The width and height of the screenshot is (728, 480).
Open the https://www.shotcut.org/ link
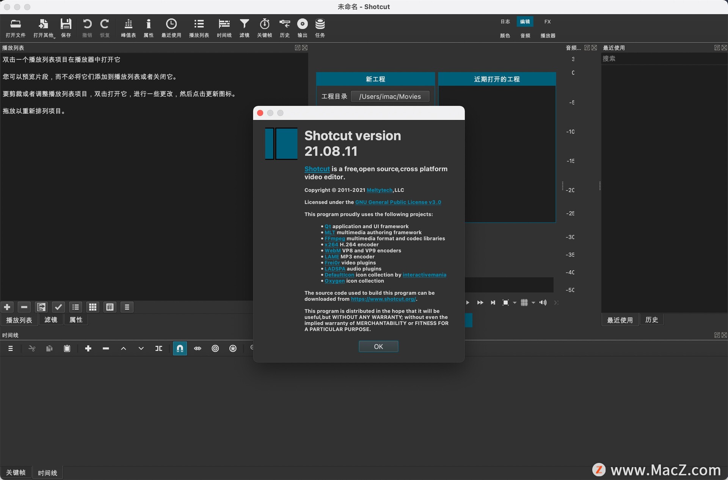pyautogui.click(x=383, y=299)
